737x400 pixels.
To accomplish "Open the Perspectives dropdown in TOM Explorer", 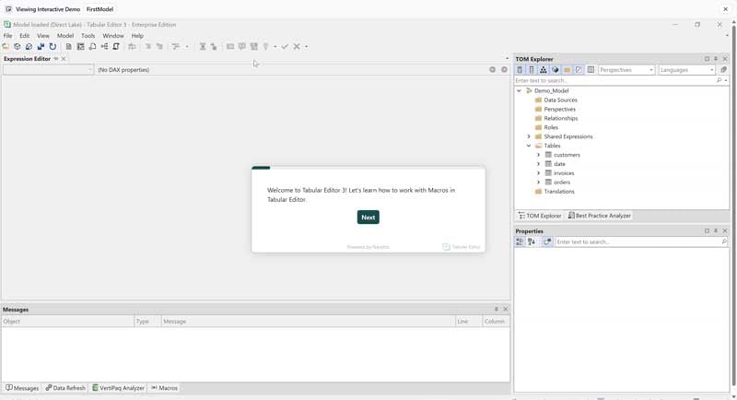I will tap(626, 70).
